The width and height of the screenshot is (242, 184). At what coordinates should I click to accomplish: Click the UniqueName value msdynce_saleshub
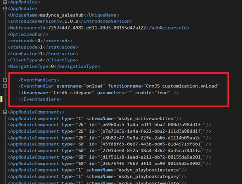tap(62, 15)
